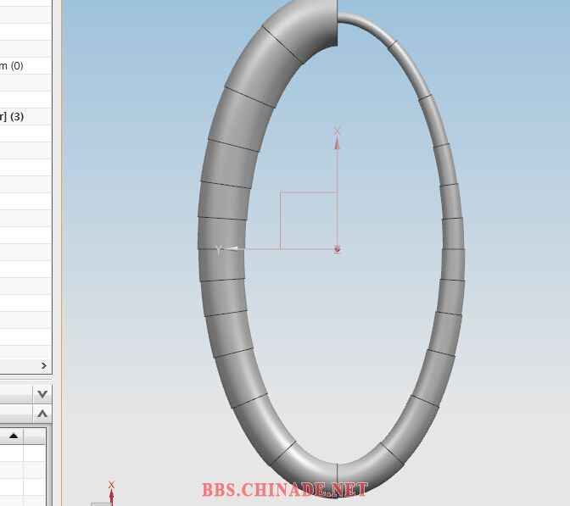
Task: Sort the table by the triangle-arrow column header
Action: click(13, 436)
